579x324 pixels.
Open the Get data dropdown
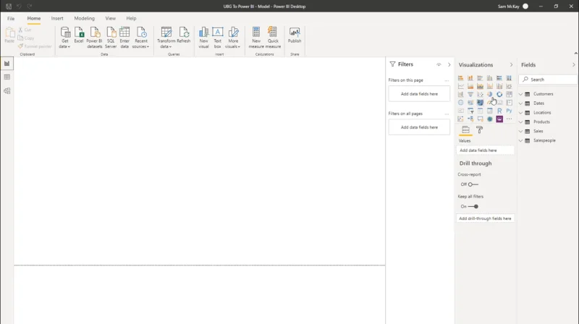tap(65, 38)
